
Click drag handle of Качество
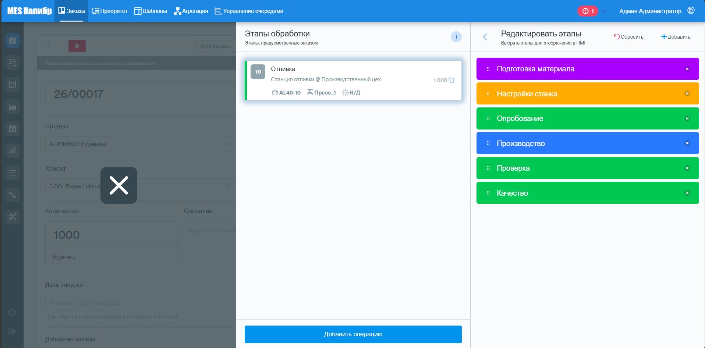point(488,193)
